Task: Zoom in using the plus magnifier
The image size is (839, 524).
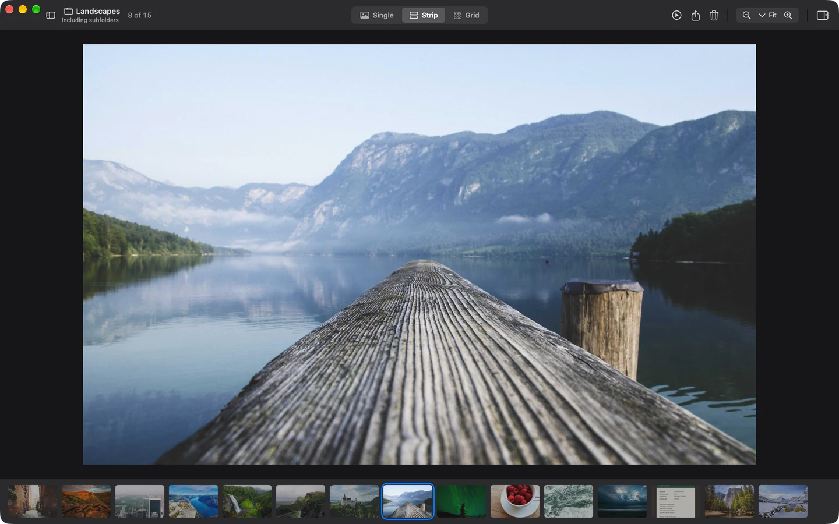Action: click(x=788, y=15)
